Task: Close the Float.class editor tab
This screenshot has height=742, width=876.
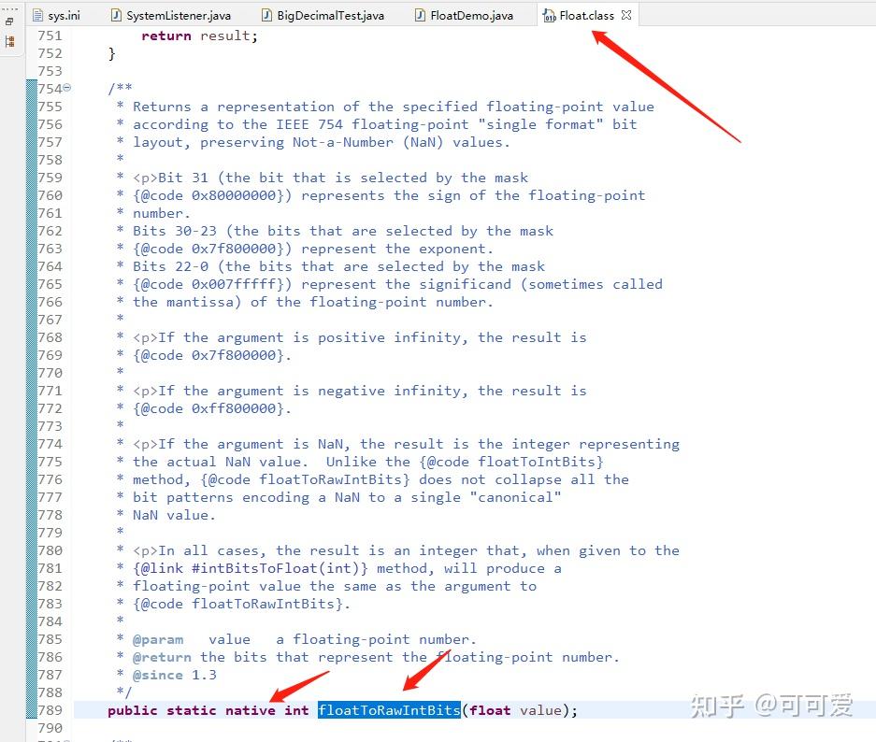Action: click(x=626, y=15)
